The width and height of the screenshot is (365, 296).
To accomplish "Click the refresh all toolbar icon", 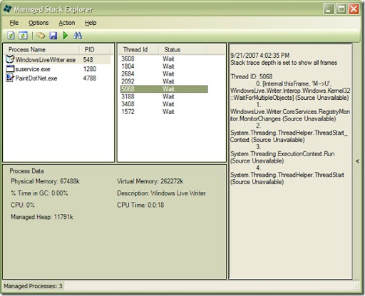I will [x=24, y=36].
